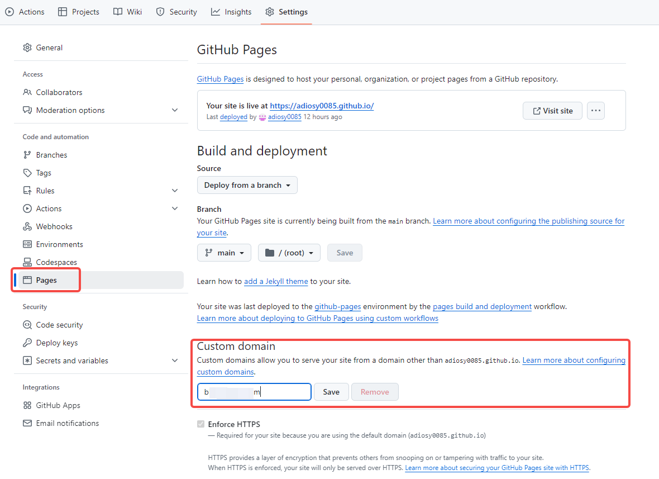This screenshot has height=479, width=659.
Task: Click the Codespaces icon
Action: pyautogui.click(x=27, y=263)
